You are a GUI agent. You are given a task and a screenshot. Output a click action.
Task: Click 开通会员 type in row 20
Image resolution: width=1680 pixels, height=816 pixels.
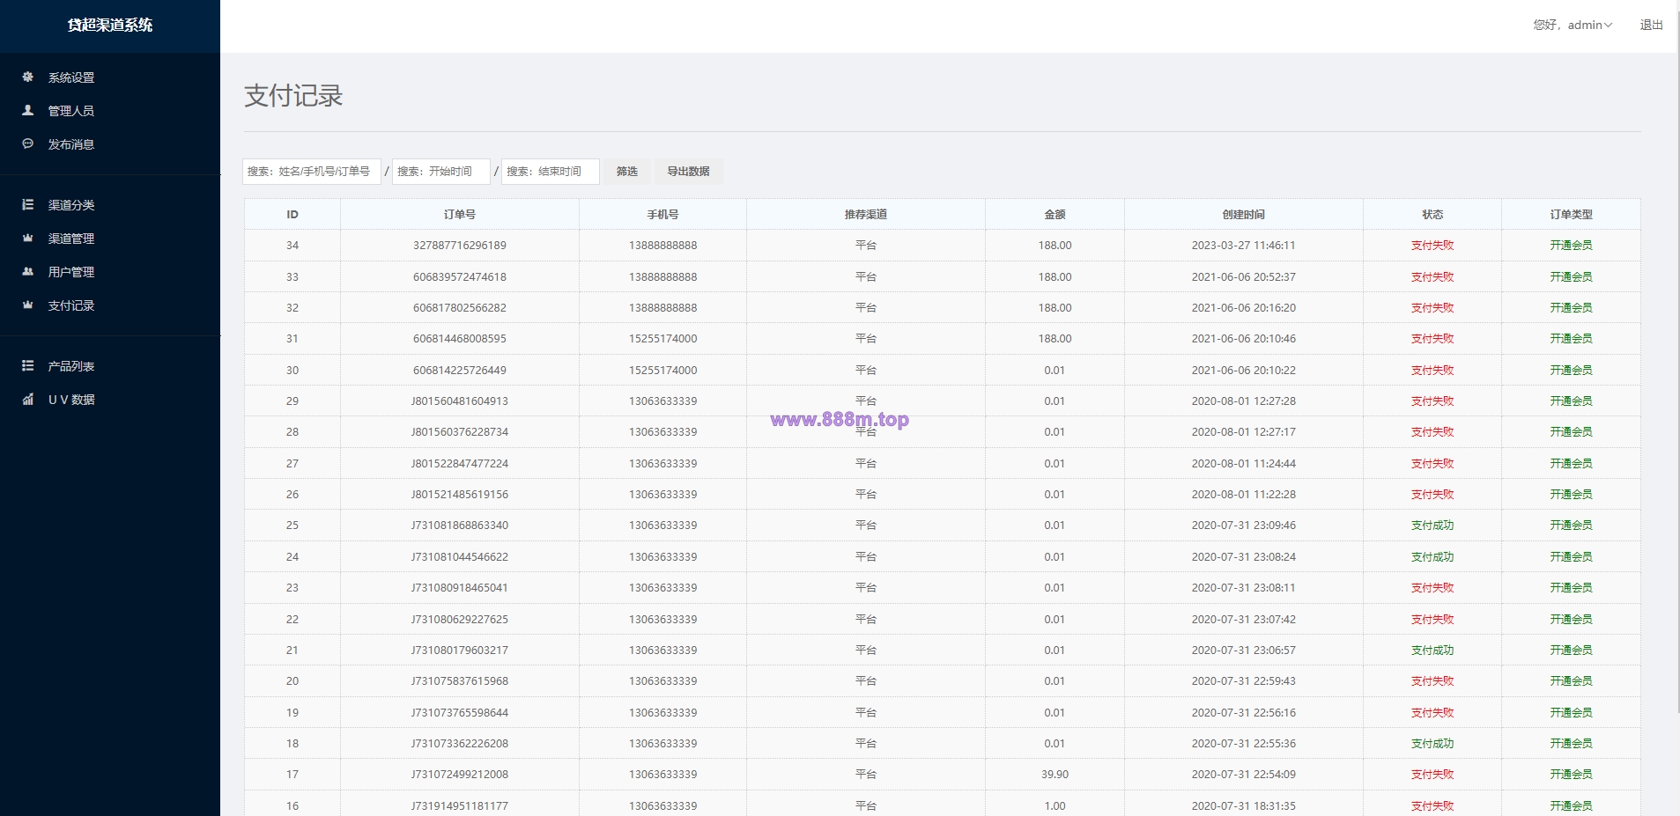click(x=1572, y=681)
